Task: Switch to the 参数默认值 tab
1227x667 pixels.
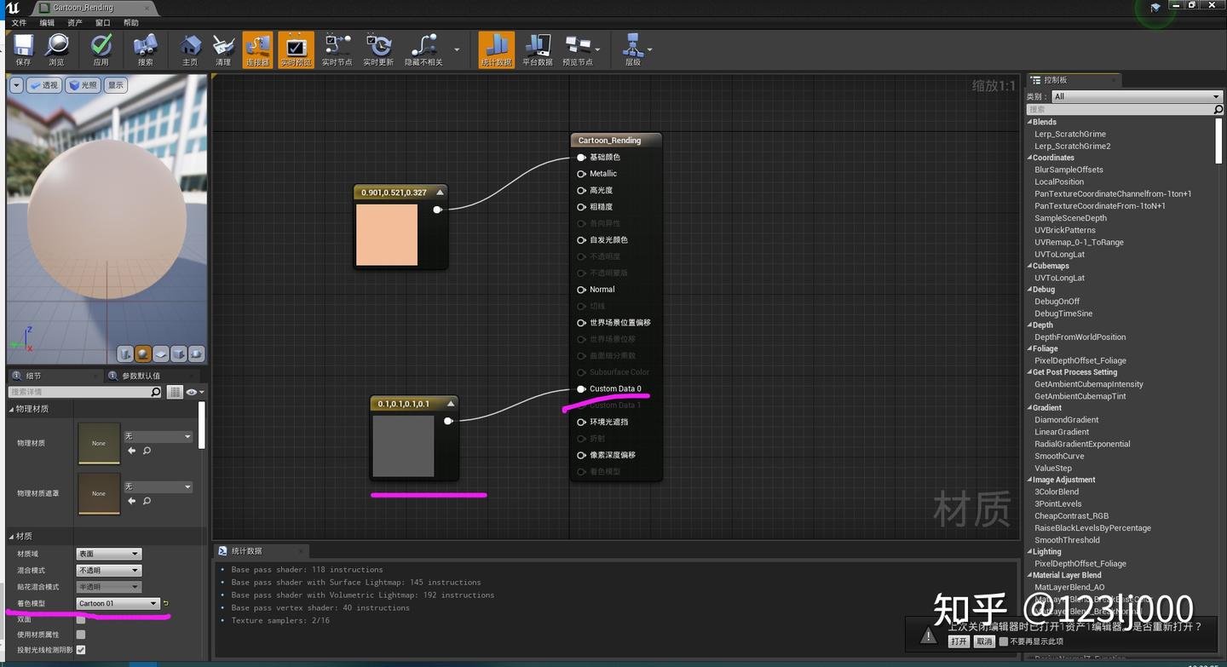Action: [142, 375]
